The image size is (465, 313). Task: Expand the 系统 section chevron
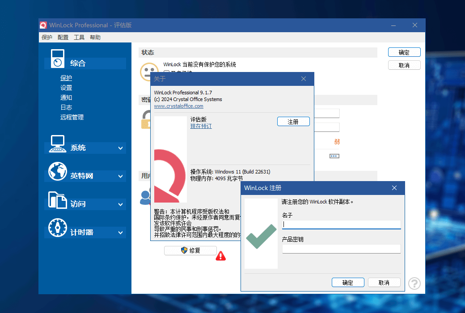(x=120, y=148)
